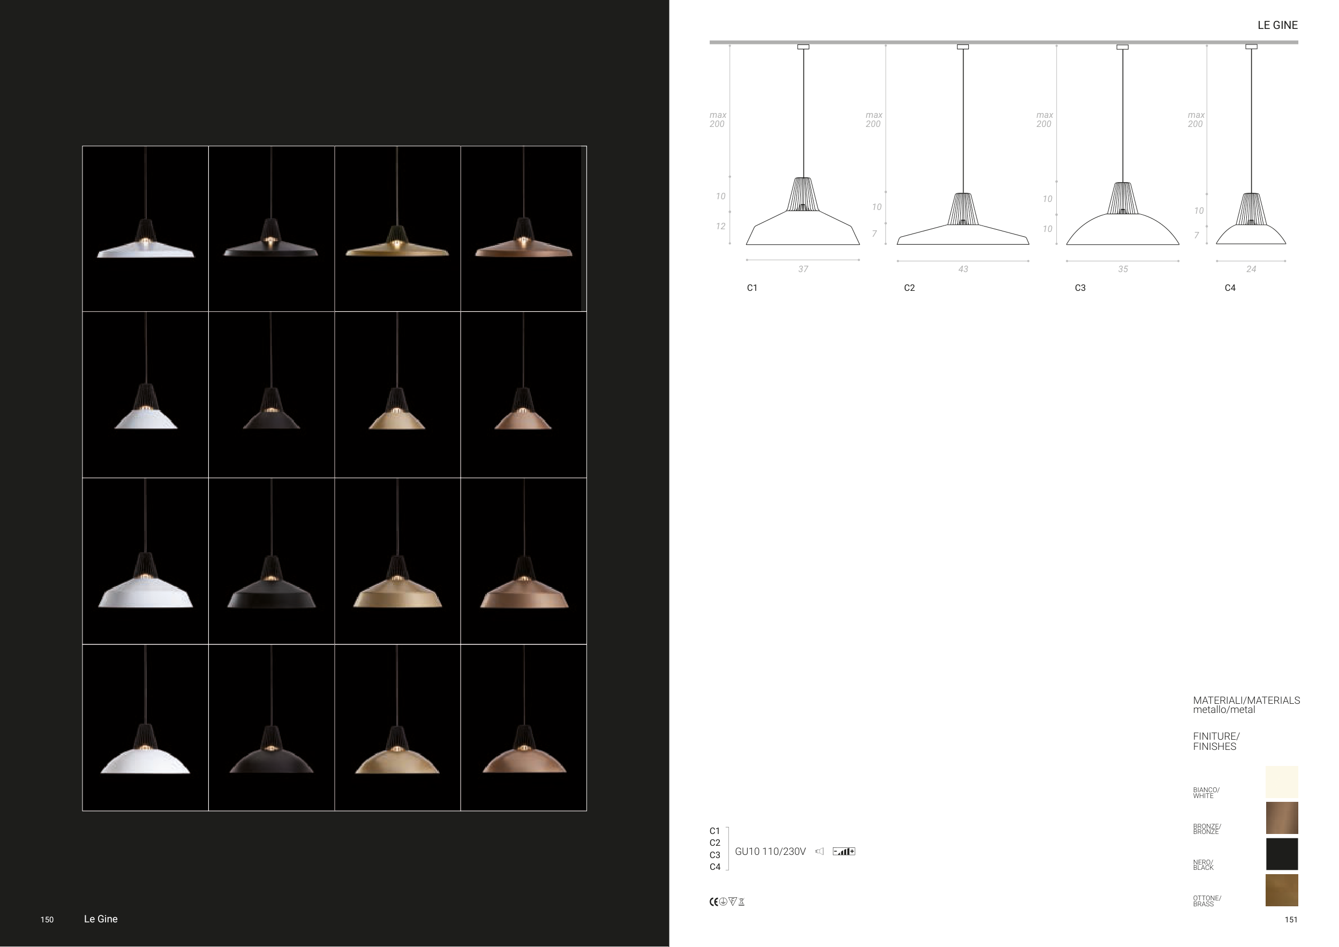Click the dimmable minus-plus level icon
This screenshot has width=1339, height=947.
point(844,851)
